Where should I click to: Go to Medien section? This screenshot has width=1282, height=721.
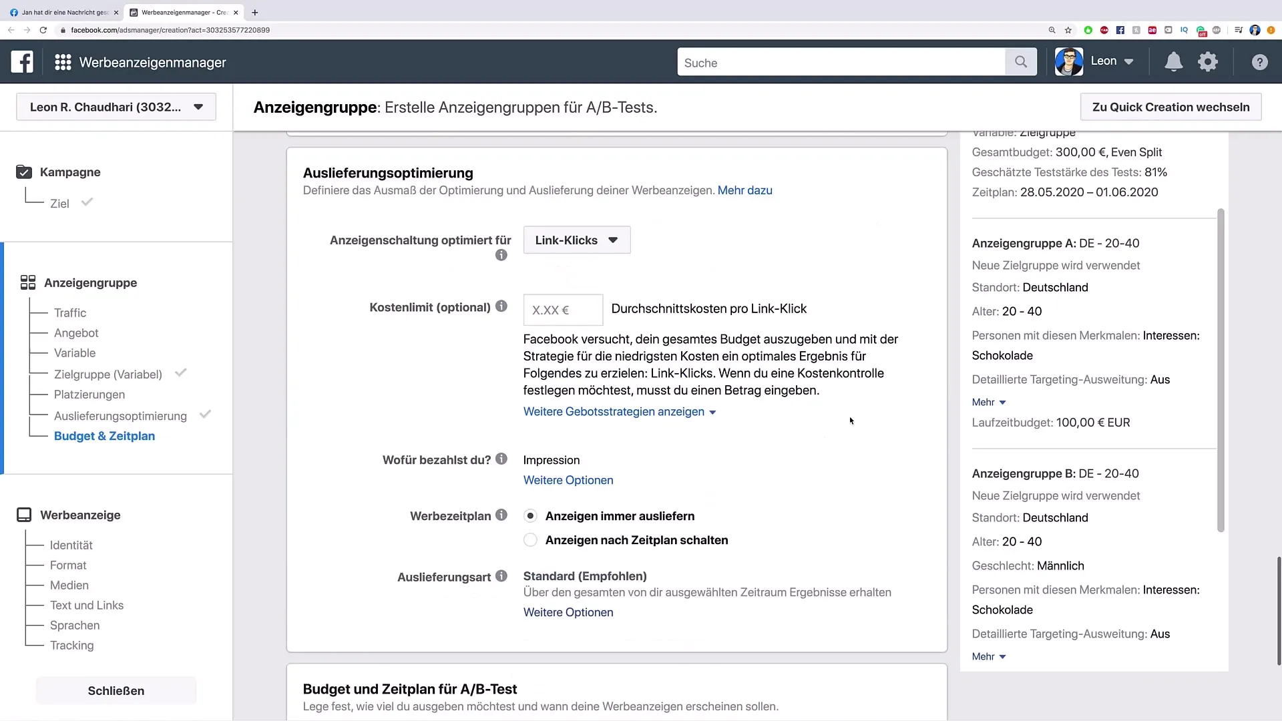coord(69,585)
